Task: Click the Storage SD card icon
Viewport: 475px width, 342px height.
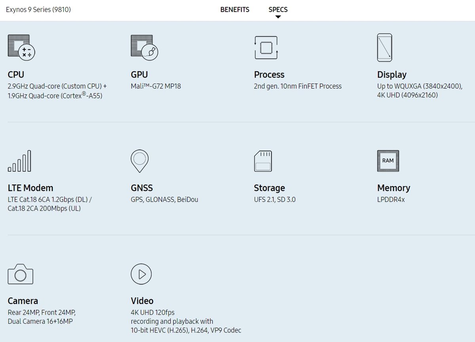Action: pos(263,161)
